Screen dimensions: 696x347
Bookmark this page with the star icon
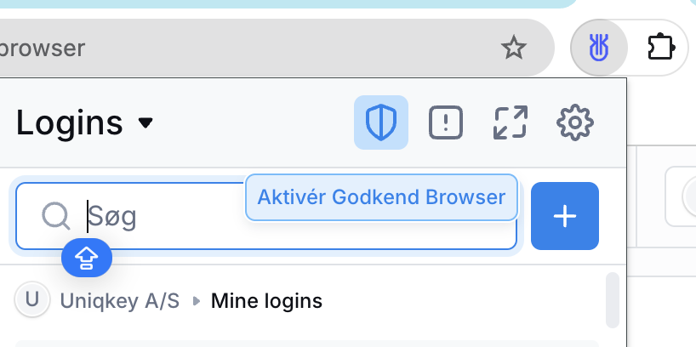[514, 48]
